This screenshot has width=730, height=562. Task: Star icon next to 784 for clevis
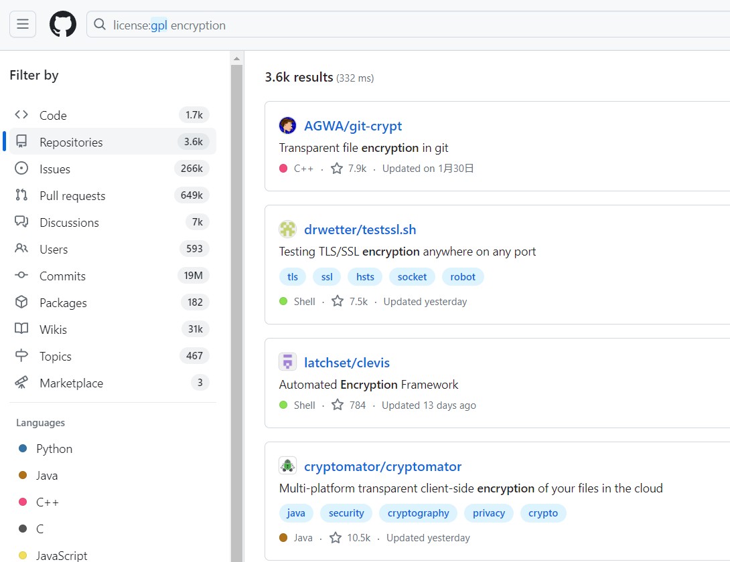click(338, 405)
